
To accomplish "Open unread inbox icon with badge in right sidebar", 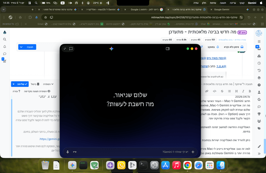I will coord(258,48).
